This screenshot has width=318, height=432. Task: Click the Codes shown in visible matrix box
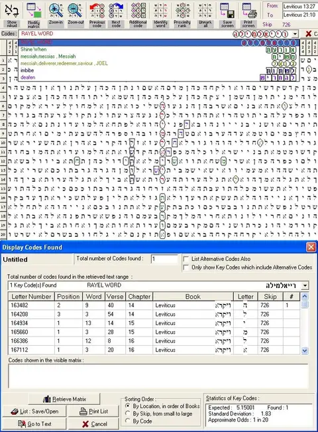coord(158,376)
